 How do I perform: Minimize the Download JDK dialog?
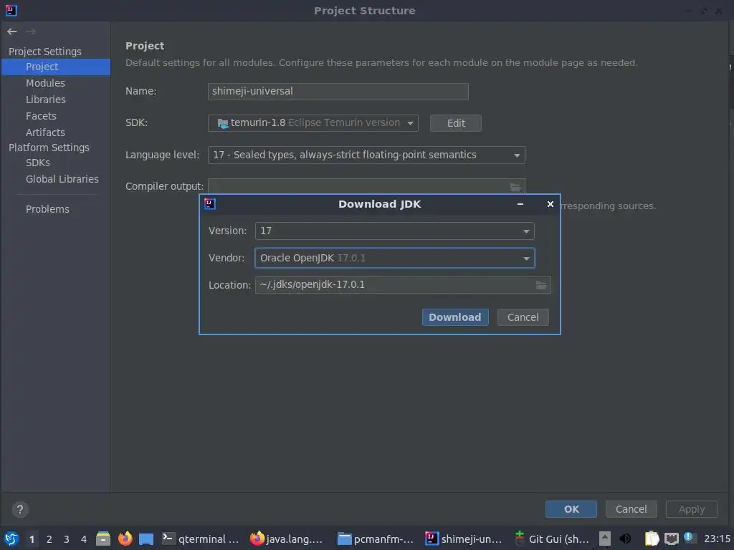tap(520, 204)
